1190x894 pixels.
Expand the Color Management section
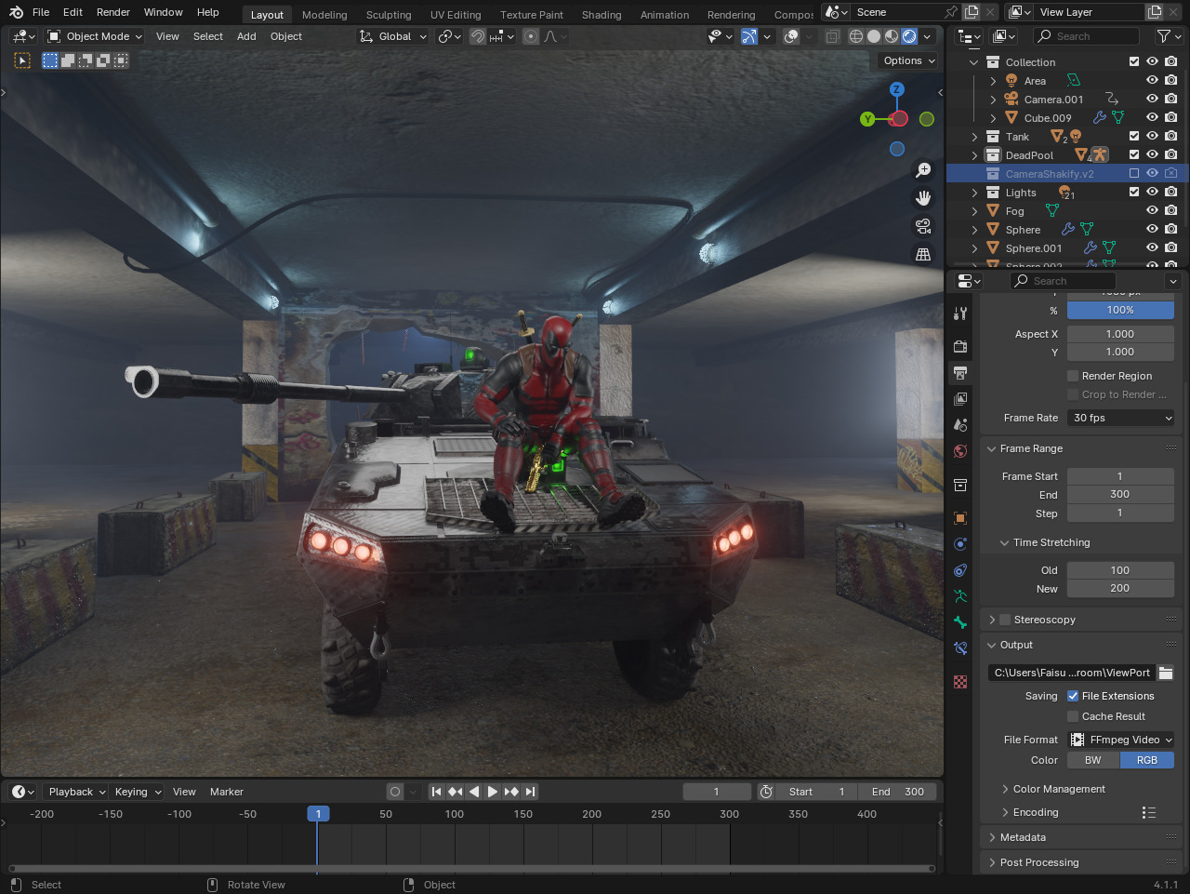coord(1059,789)
